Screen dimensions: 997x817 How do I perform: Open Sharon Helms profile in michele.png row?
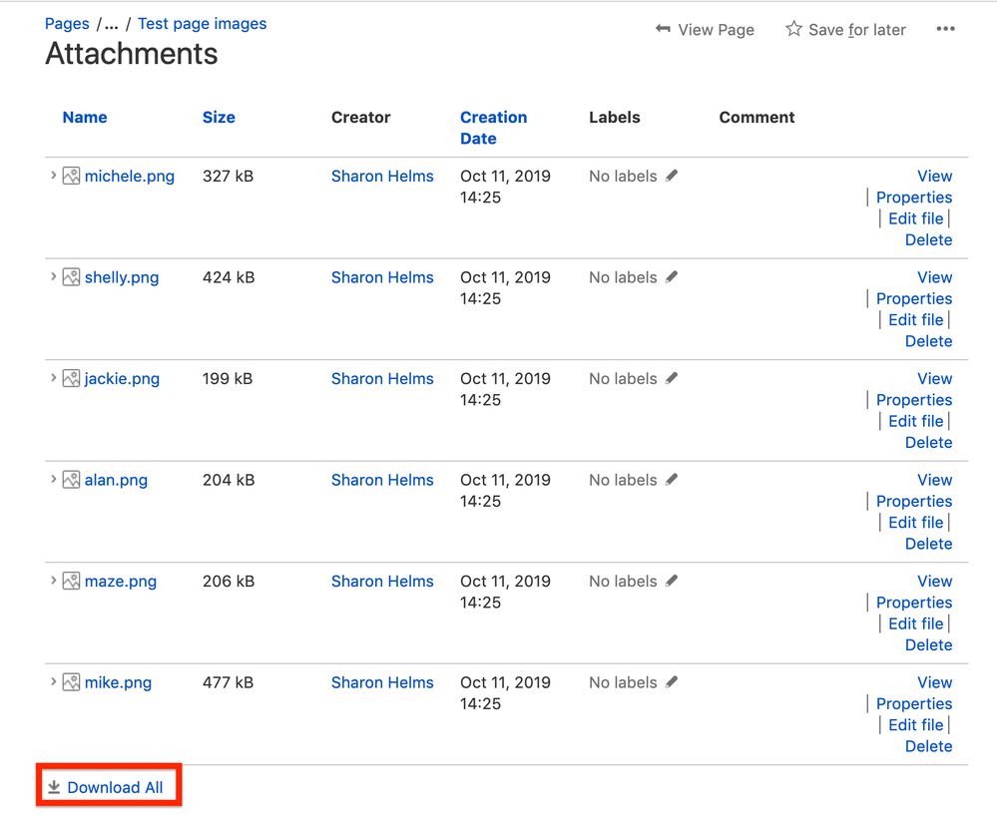pos(382,177)
